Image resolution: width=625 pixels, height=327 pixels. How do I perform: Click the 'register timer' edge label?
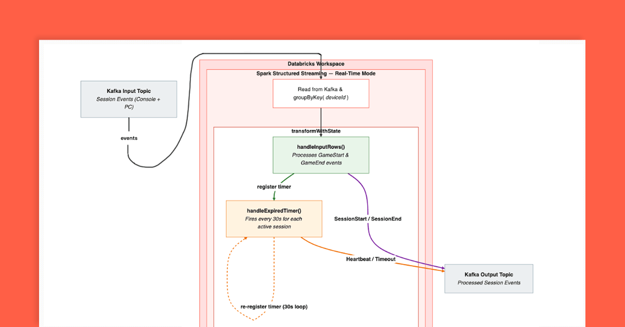click(274, 186)
